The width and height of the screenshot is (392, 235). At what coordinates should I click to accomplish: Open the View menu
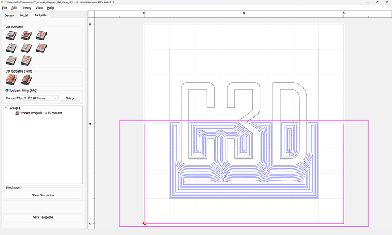pyautogui.click(x=39, y=8)
